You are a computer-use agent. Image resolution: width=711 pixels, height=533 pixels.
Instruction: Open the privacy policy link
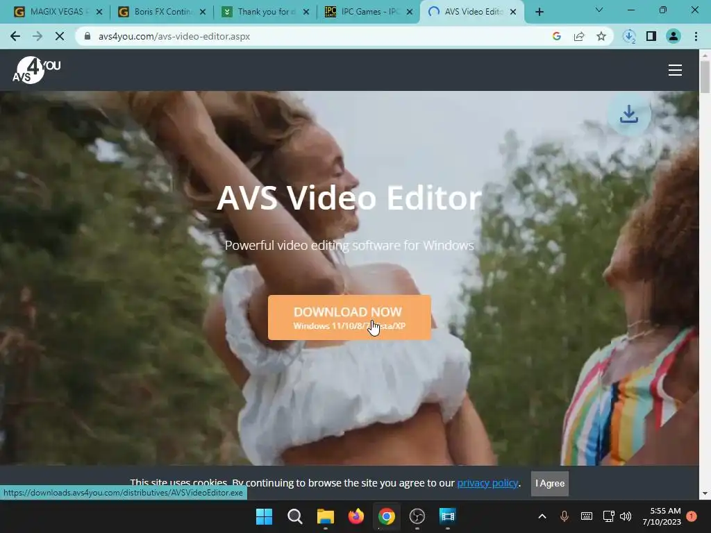click(487, 483)
